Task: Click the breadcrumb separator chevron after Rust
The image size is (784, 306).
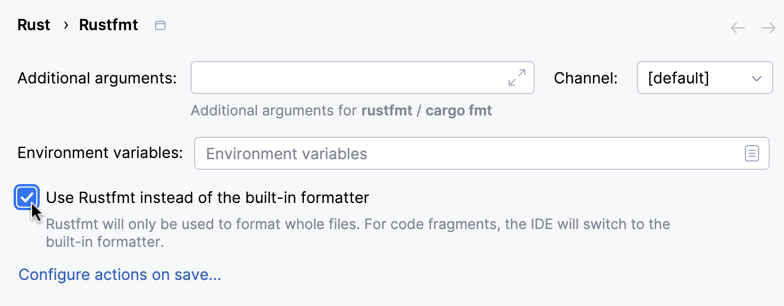Action: (x=65, y=25)
